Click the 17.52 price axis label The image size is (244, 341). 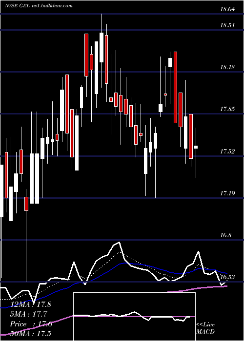pos(227,152)
